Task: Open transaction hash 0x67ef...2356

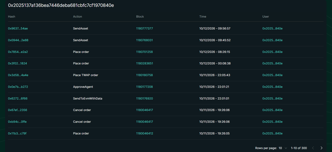Action: pyautogui.click(x=18, y=110)
